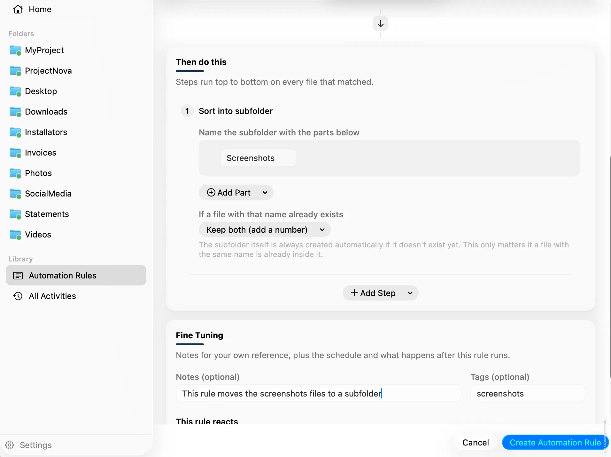Click the Invoices folder icon
The height and width of the screenshot is (457, 611).
coord(15,153)
